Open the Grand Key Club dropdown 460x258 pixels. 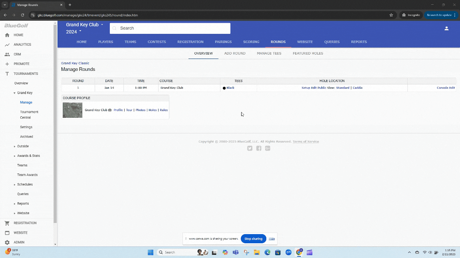coord(85,25)
